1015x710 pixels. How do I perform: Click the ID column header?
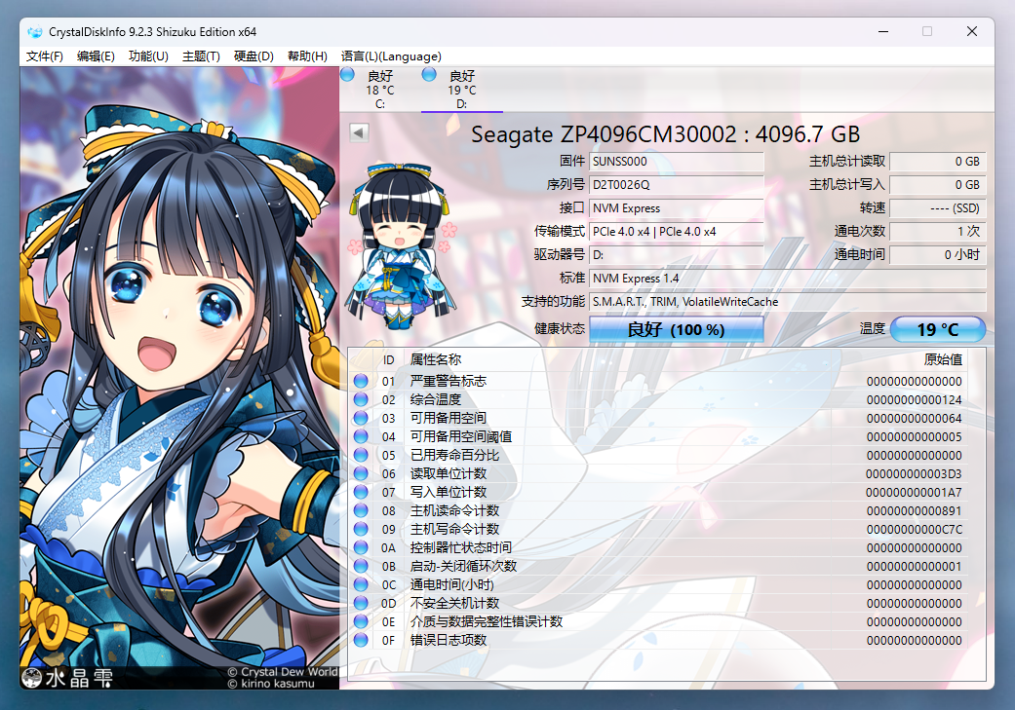pos(389,360)
